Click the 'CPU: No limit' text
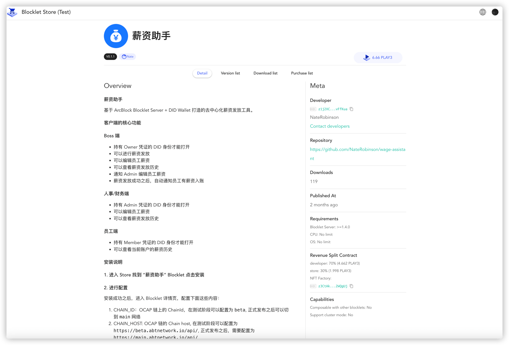509x345 pixels. (321, 234)
